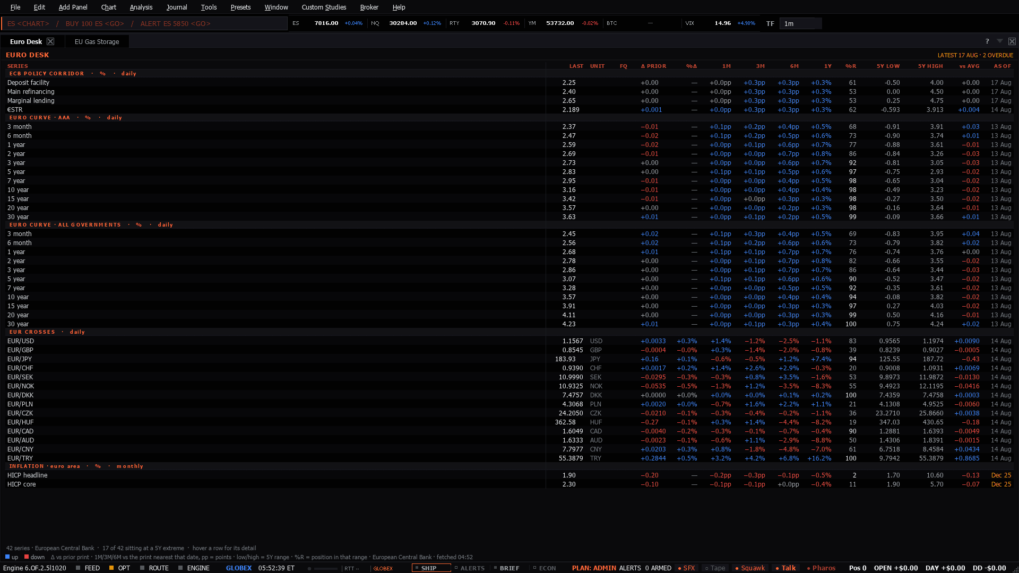Select the EUR/USD row
Viewport: 1019px width, 573px height.
(x=509, y=341)
